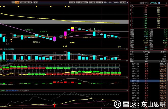Select rating row dated 18/03/12

[x=149, y=64]
